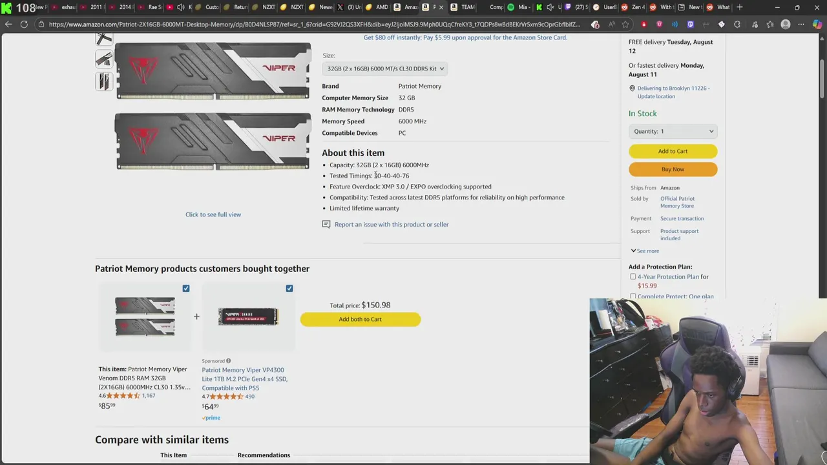Click the bundle Viper RAM product image

click(x=145, y=316)
